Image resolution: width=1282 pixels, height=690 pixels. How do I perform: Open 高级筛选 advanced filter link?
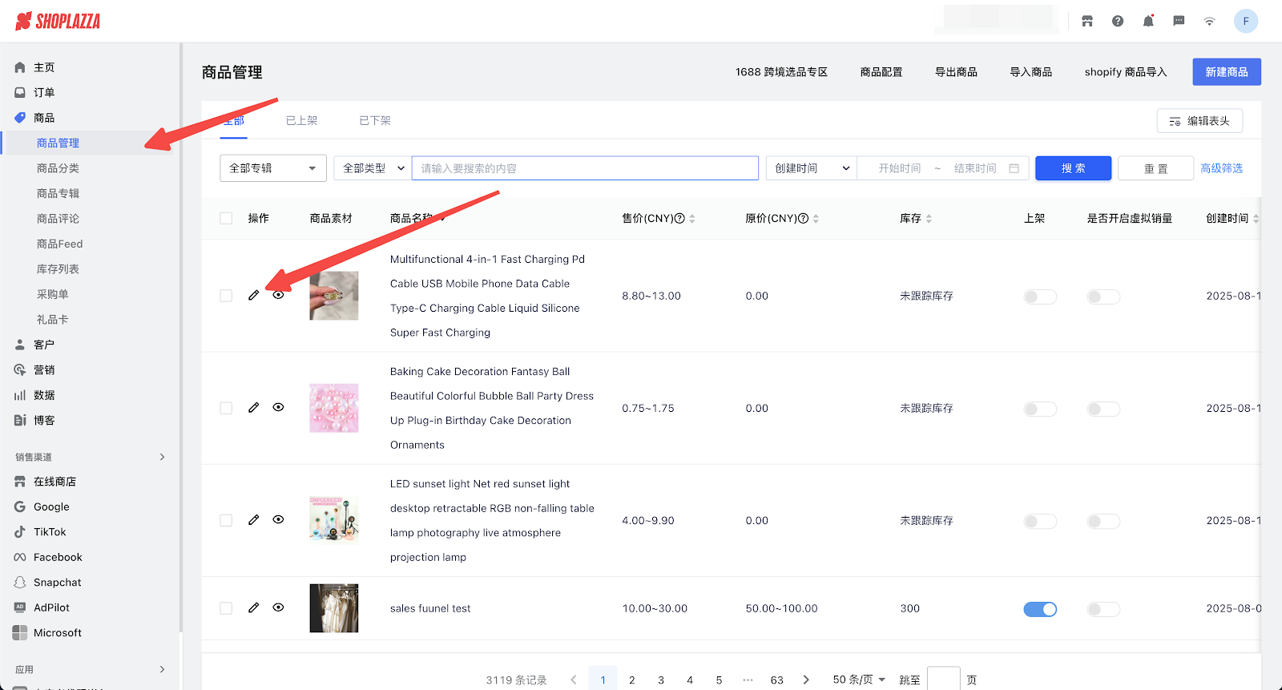[1221, 168]
